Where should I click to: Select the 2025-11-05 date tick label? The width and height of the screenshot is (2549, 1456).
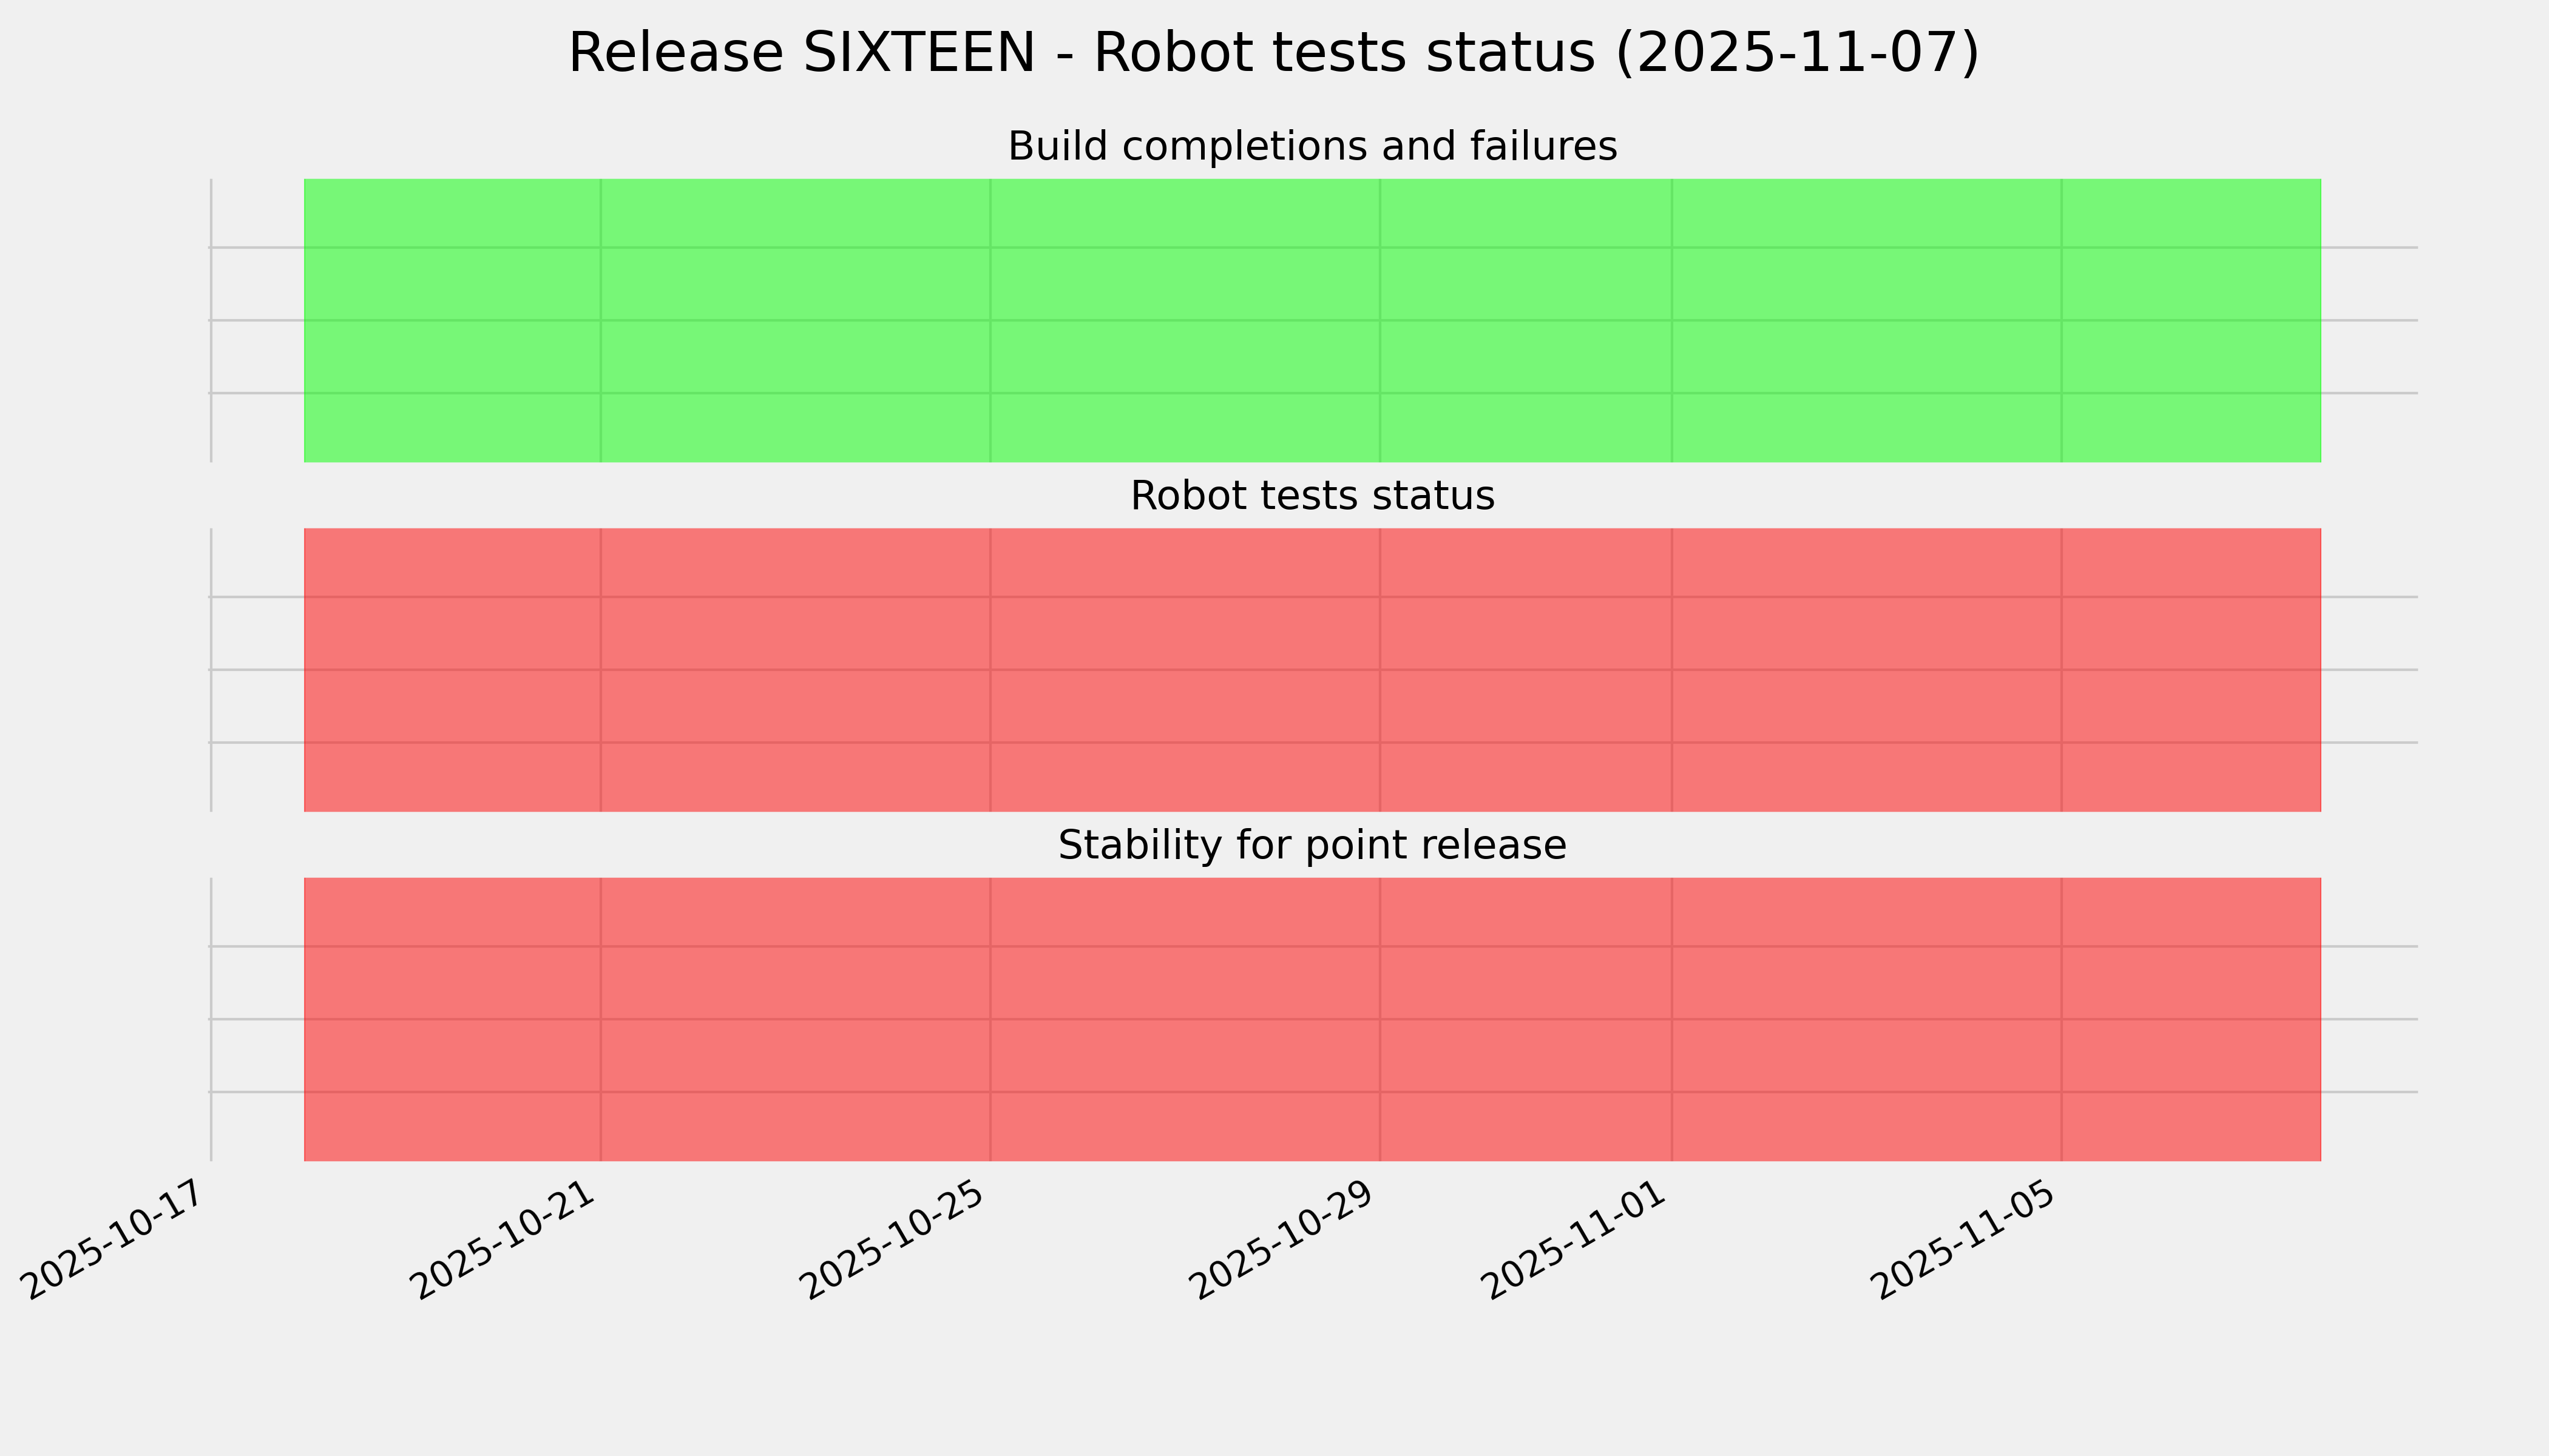coord(1968,1239)
